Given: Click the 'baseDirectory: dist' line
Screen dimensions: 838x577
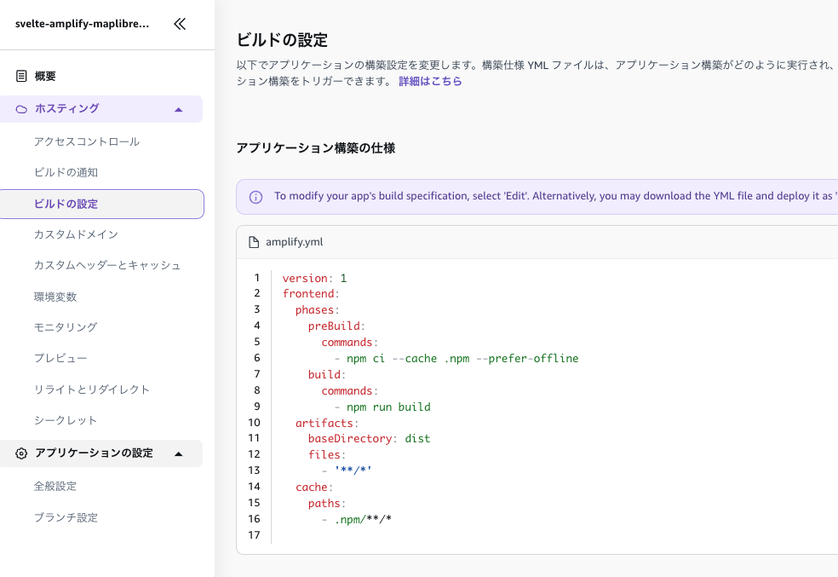Looking at the screenshot, I should [x=370, y=438].
